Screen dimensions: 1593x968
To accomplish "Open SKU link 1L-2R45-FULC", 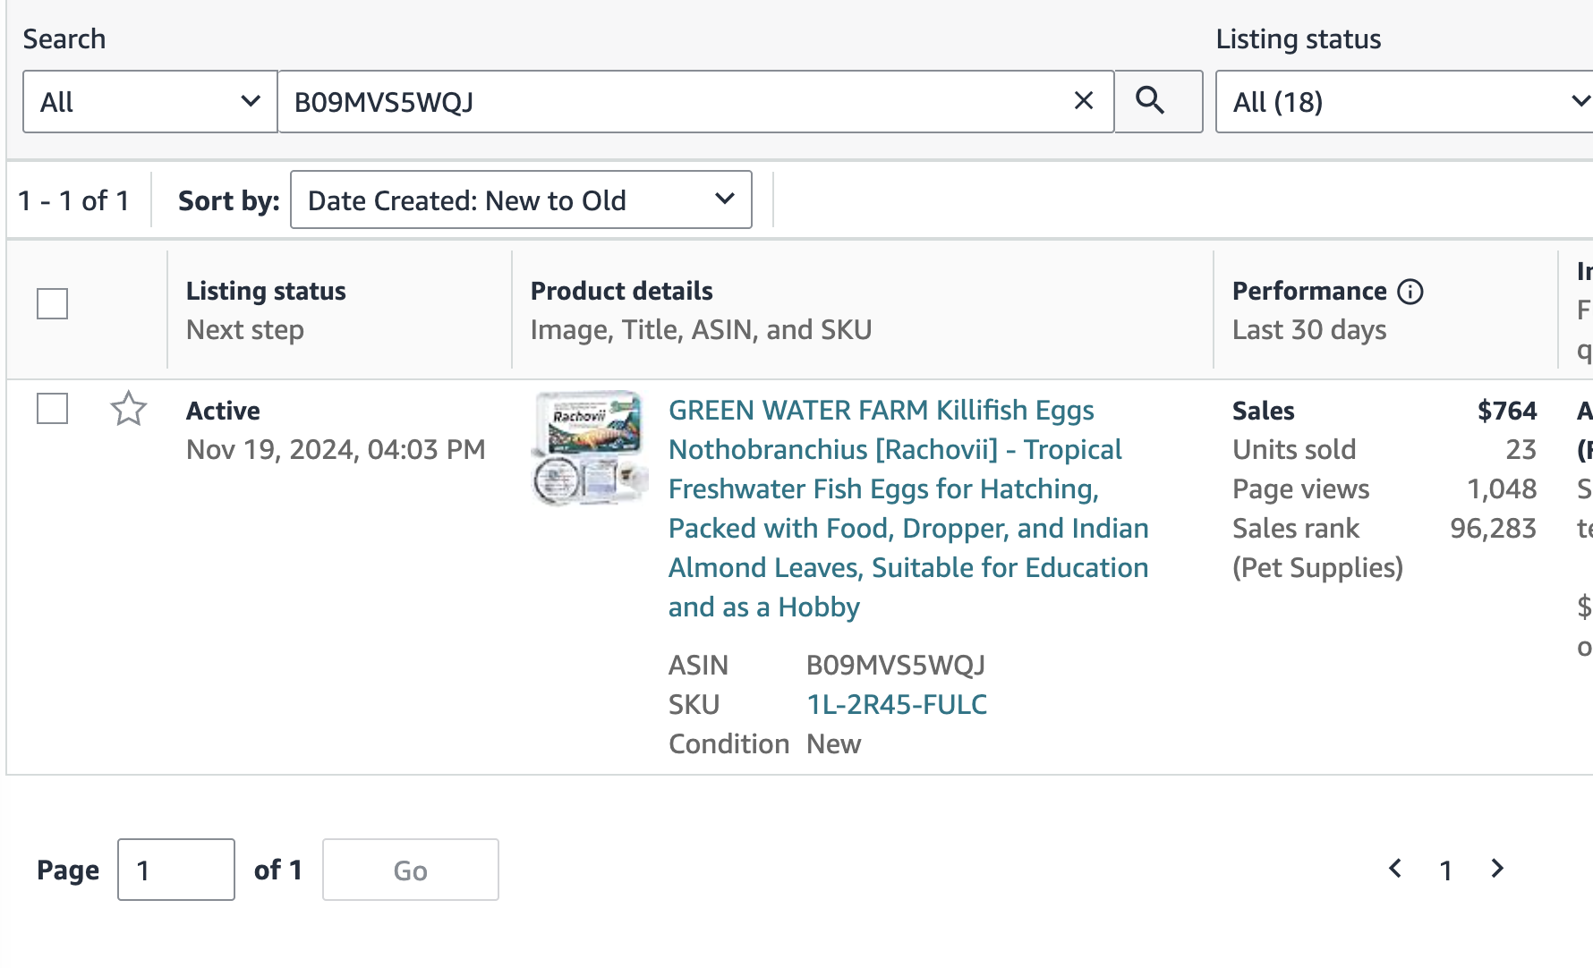I will click(x=897, y=705).
